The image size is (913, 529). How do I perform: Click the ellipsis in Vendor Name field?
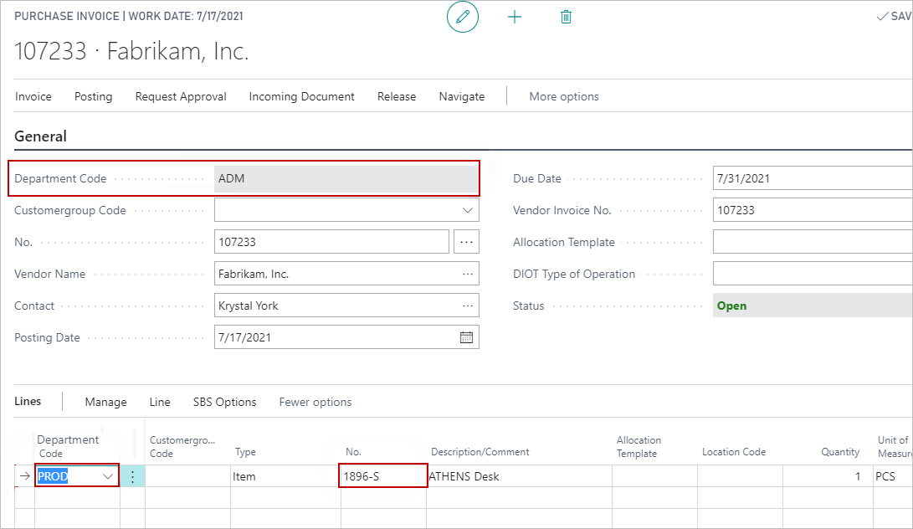point(467,274)
